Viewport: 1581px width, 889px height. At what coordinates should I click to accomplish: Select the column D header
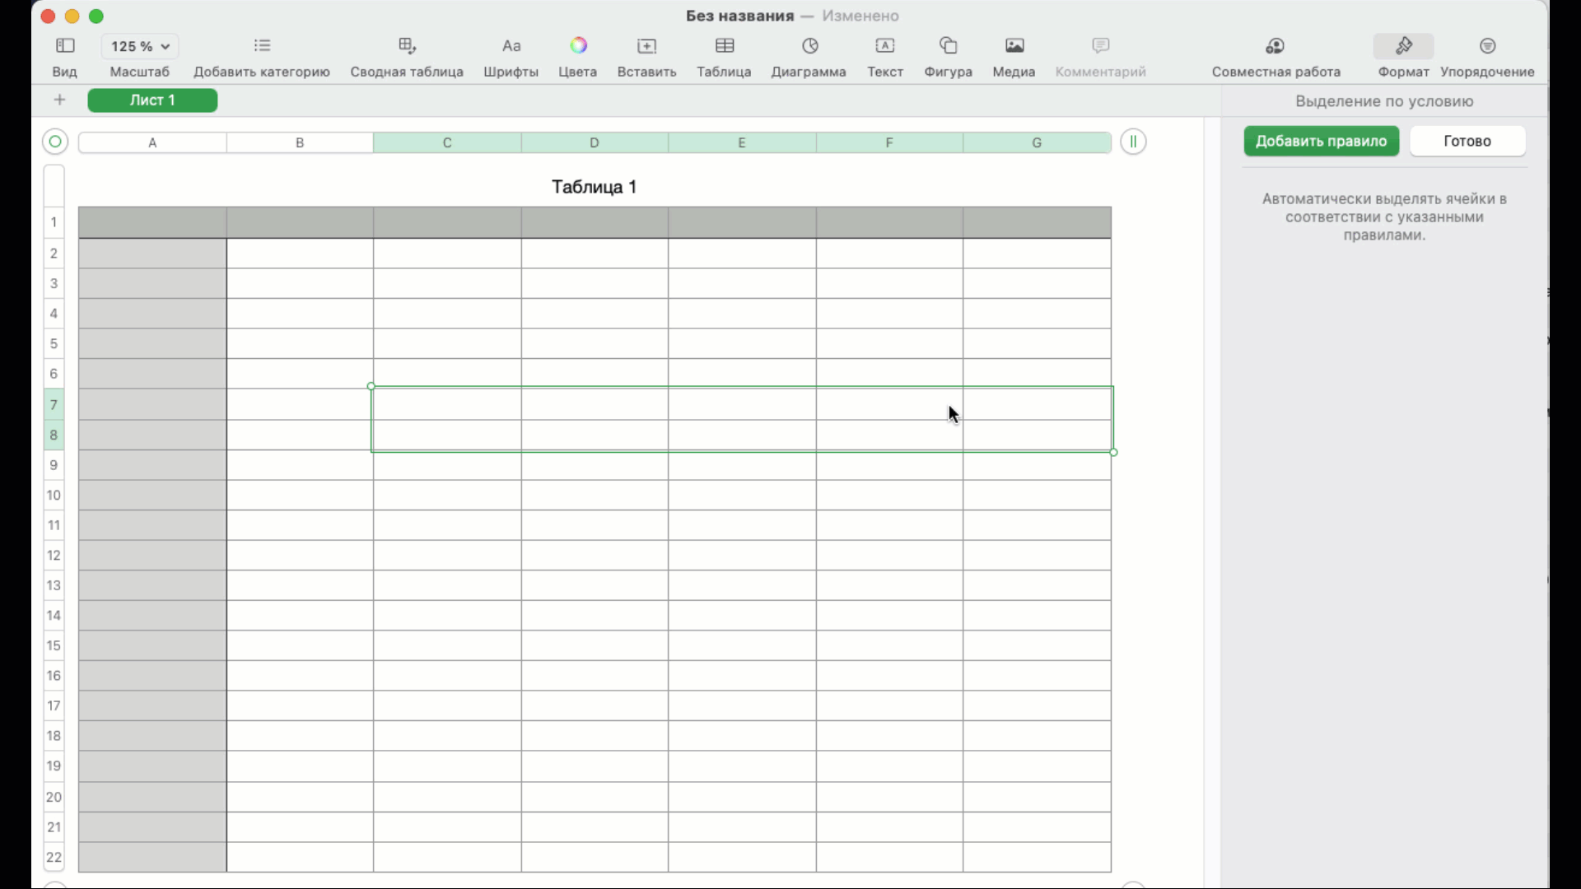pyautogui.click(x=594, y=142)
